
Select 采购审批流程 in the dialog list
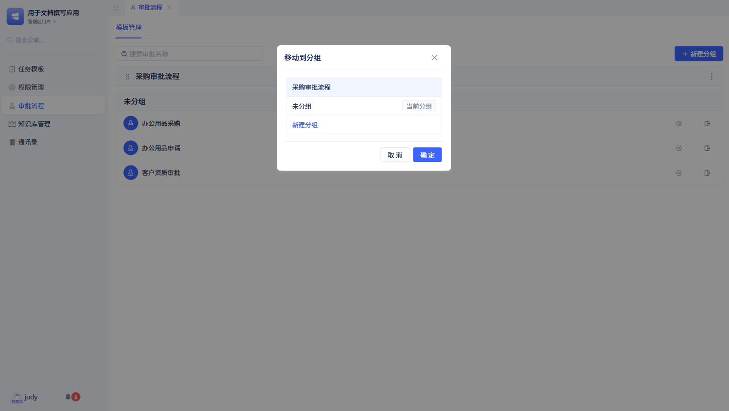[x=364, y=87]
